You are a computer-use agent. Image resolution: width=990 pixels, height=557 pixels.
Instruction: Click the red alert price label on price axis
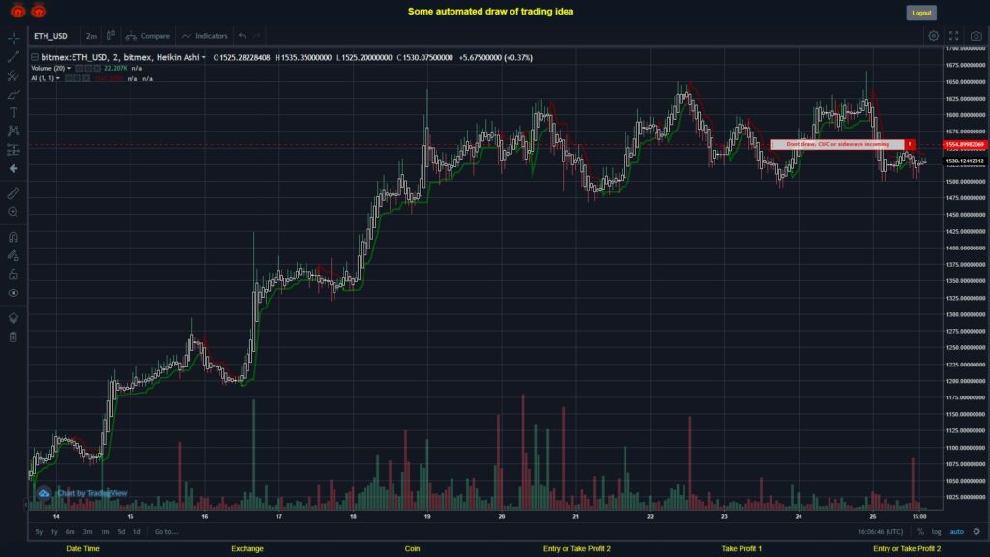pos(965,145)
